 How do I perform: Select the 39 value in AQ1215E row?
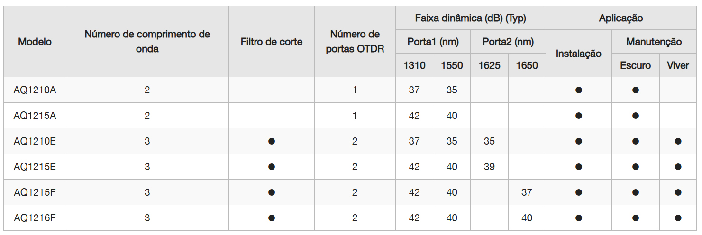click(x=490, y=167)
